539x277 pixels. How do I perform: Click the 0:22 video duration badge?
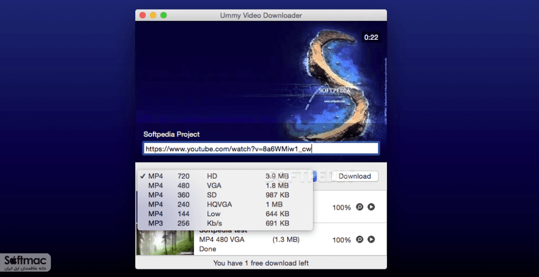pyautogui.click(x=371, y=37)
